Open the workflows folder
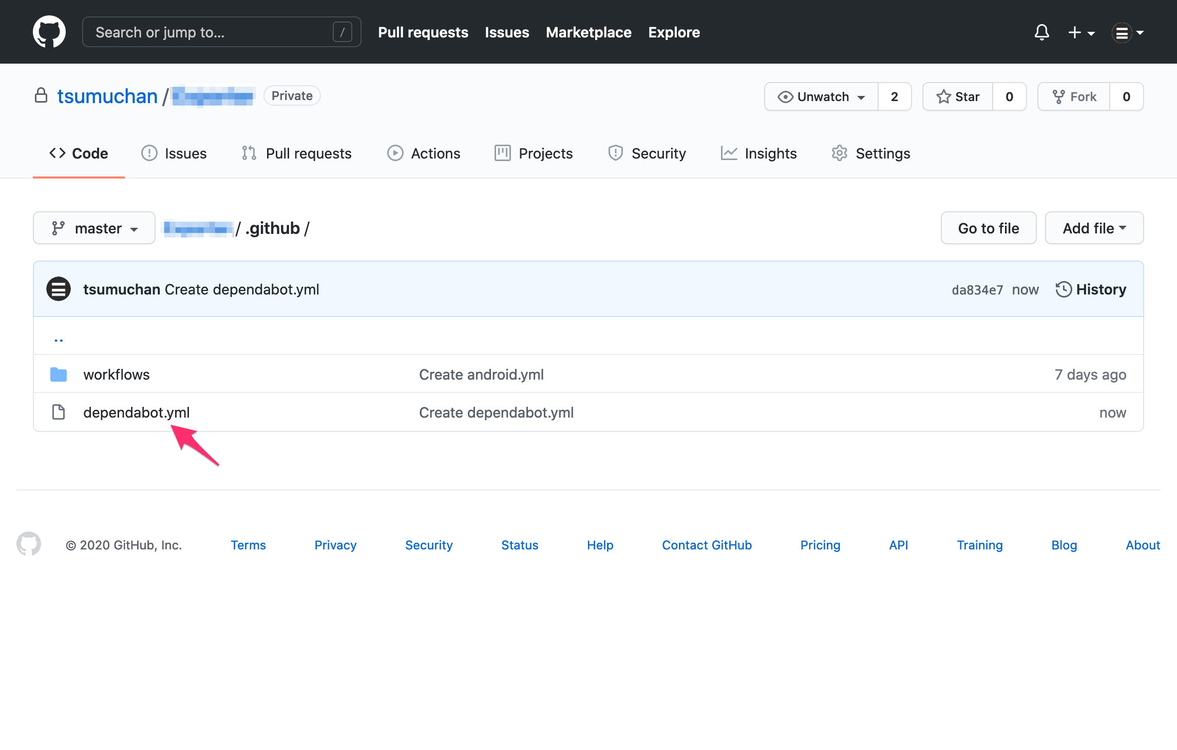This screenshot has height=750, width=1177. point(117,374)
